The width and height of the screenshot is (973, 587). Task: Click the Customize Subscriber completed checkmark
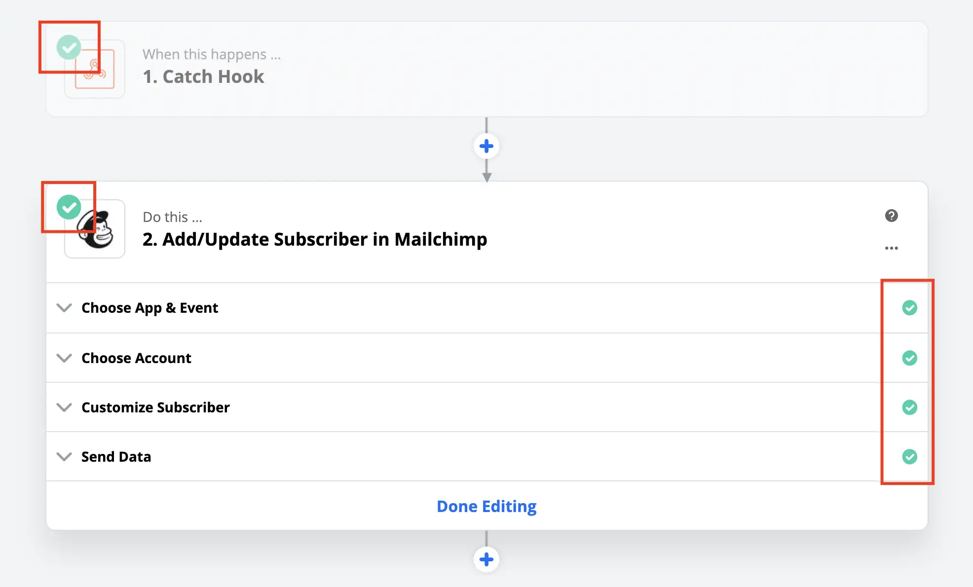coord(909,407)
